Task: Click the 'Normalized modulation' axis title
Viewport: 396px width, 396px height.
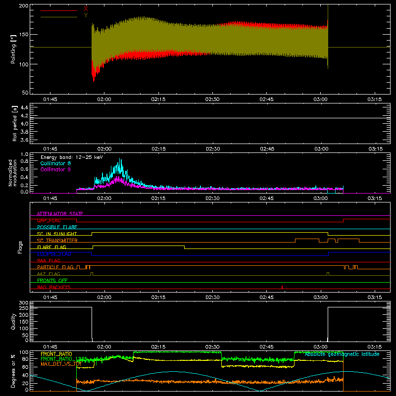Action: click(13, 173)
